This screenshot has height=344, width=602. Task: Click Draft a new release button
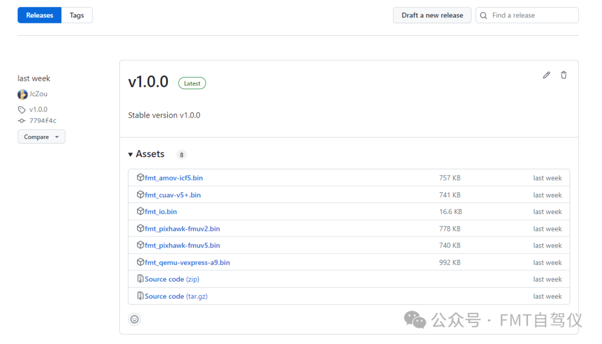click(x=432, y=16)
